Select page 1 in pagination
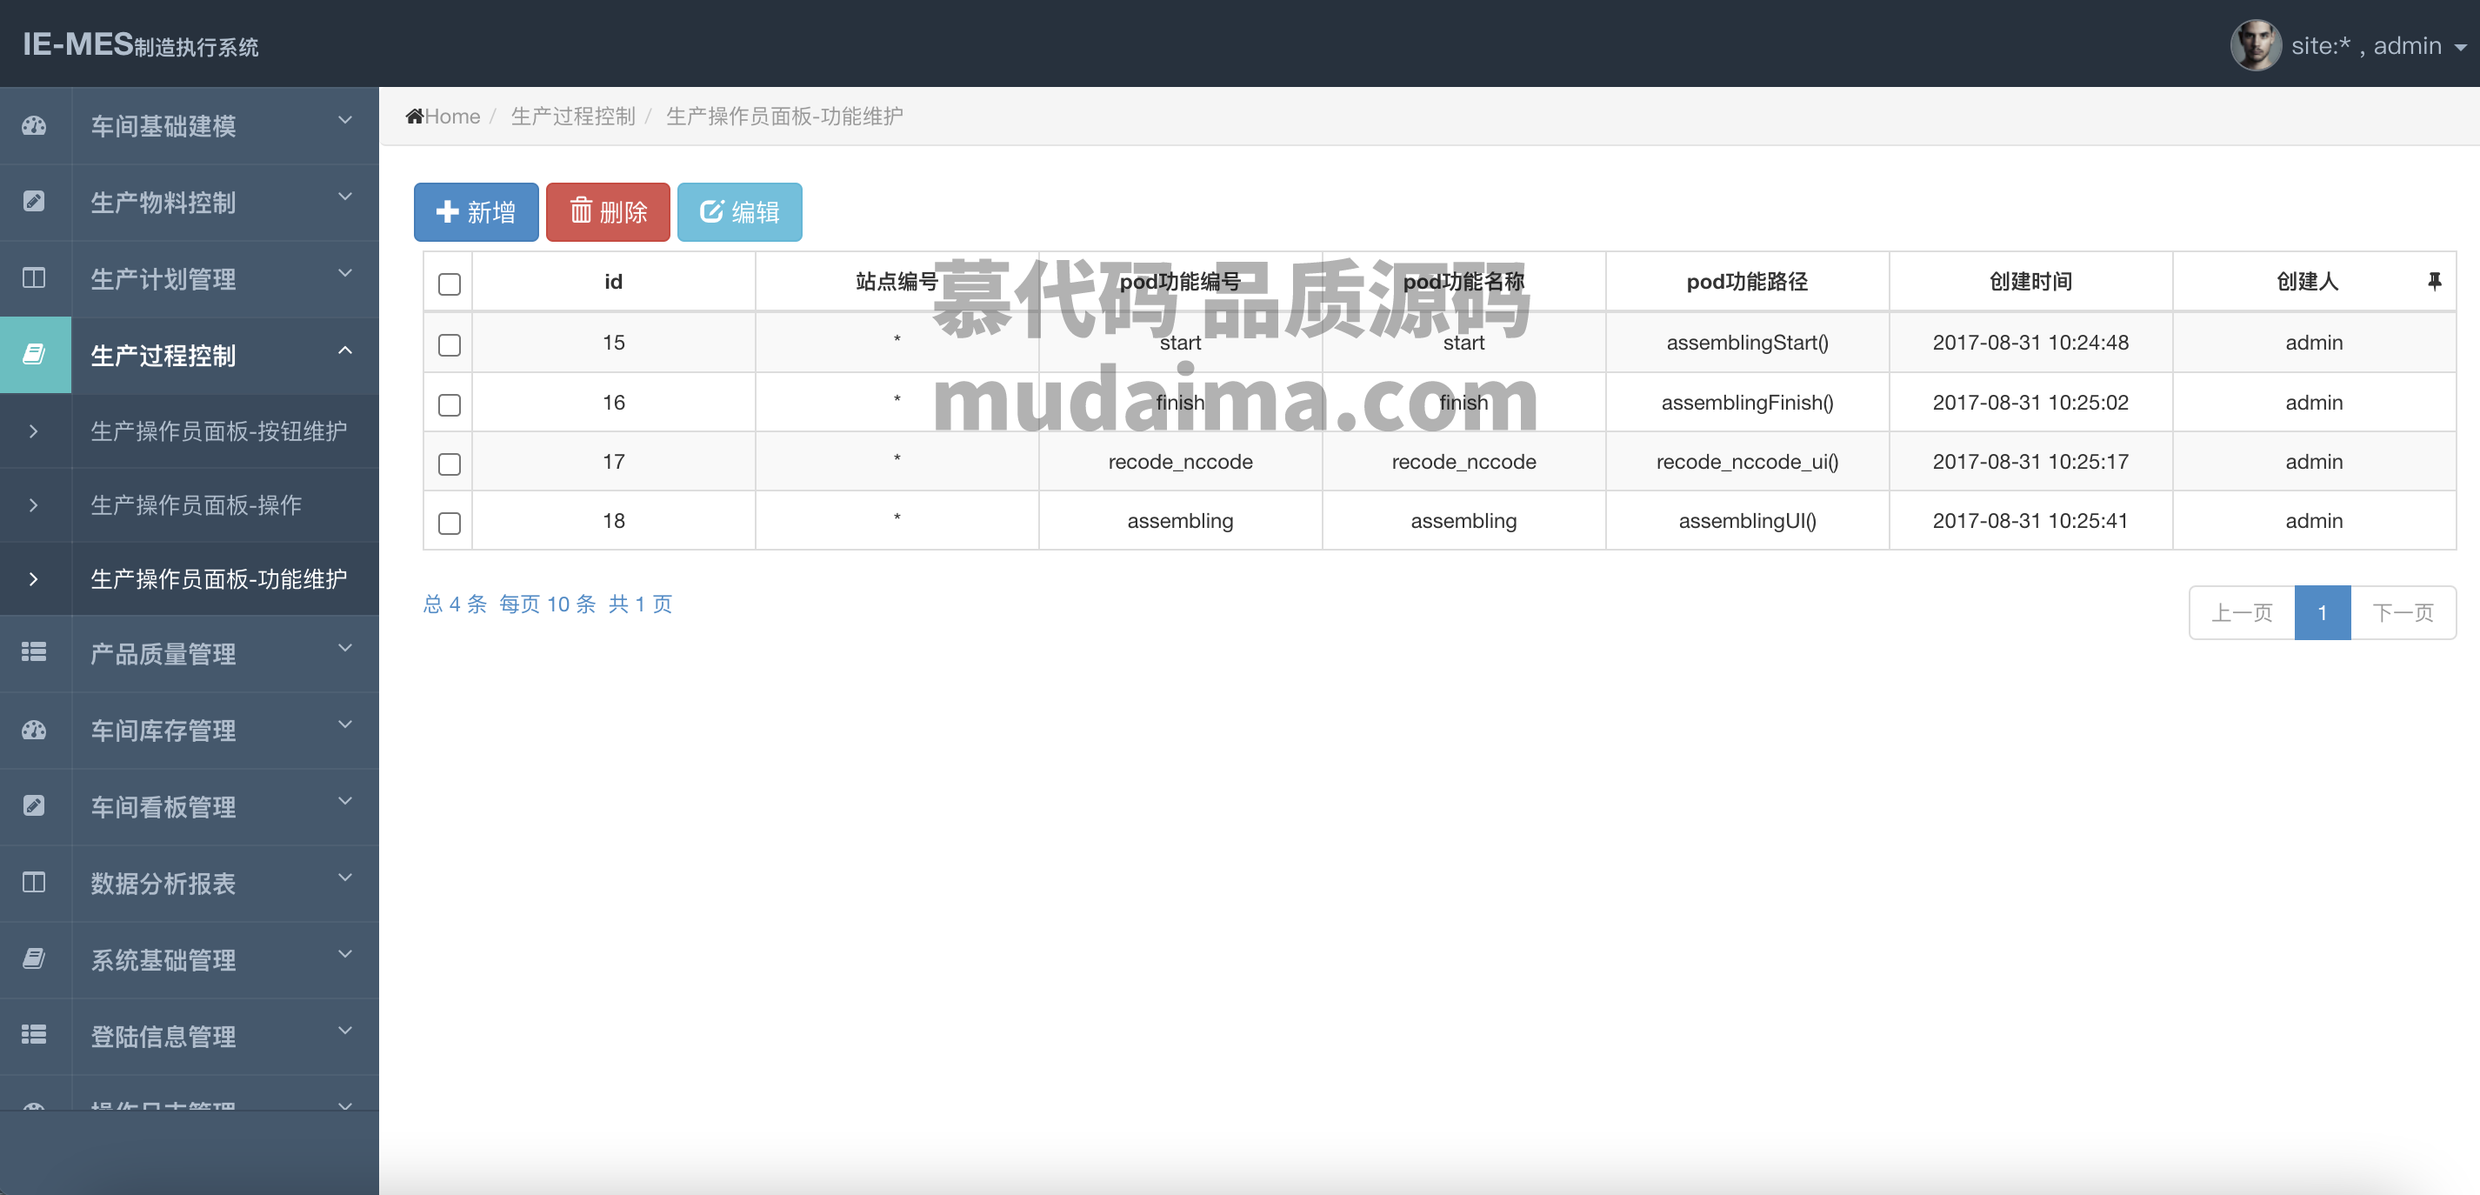 point(2322,612)
